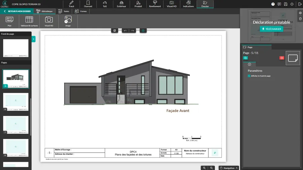
Task: Select the DPC4 title block text
Action: pyautogui.click(x=133, y=153)
